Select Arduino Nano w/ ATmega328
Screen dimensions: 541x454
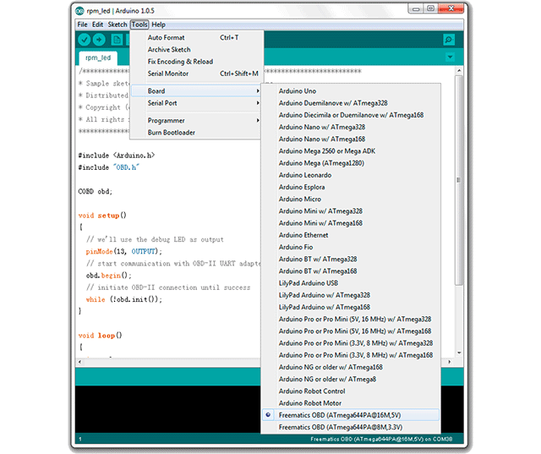tap(351, 128)
